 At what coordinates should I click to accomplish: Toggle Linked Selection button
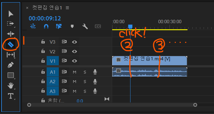(59, 26)
